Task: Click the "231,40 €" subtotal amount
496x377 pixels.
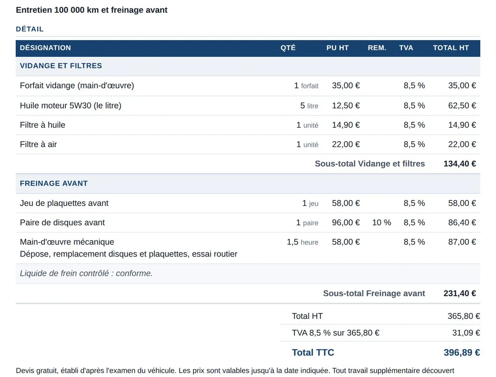Action: pos(460,293)
